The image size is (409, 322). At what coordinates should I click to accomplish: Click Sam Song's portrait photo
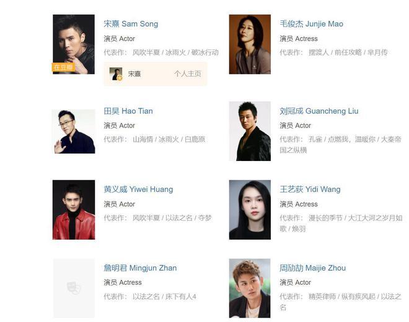click(74, 45)
